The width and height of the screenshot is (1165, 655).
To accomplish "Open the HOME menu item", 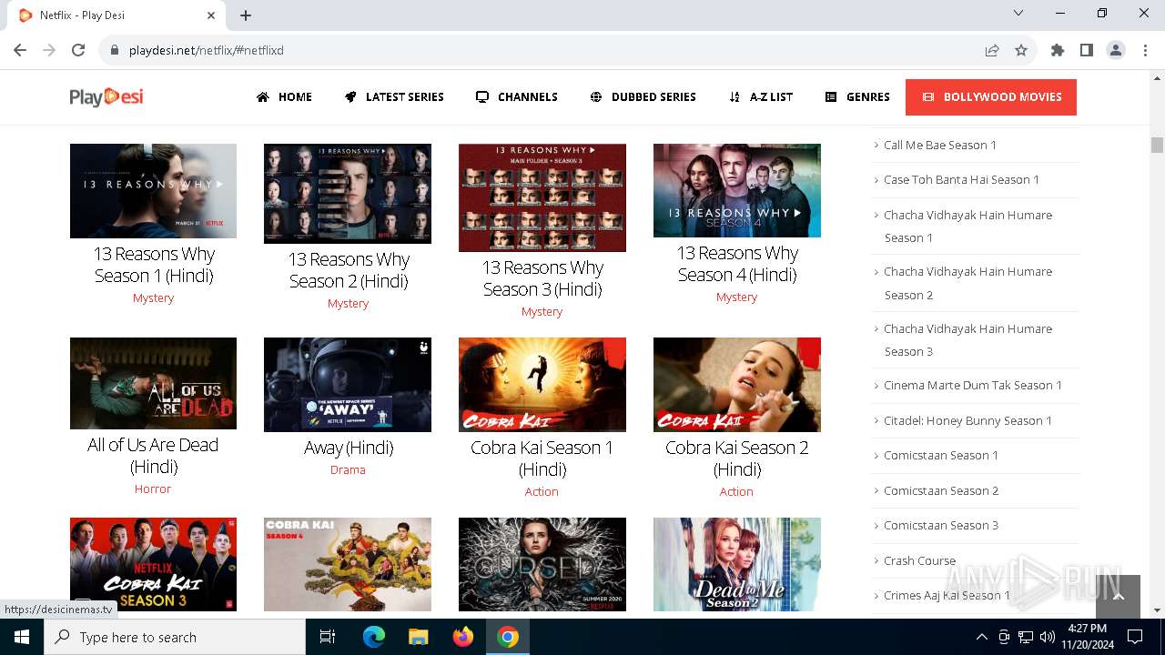I will [285, 96].
